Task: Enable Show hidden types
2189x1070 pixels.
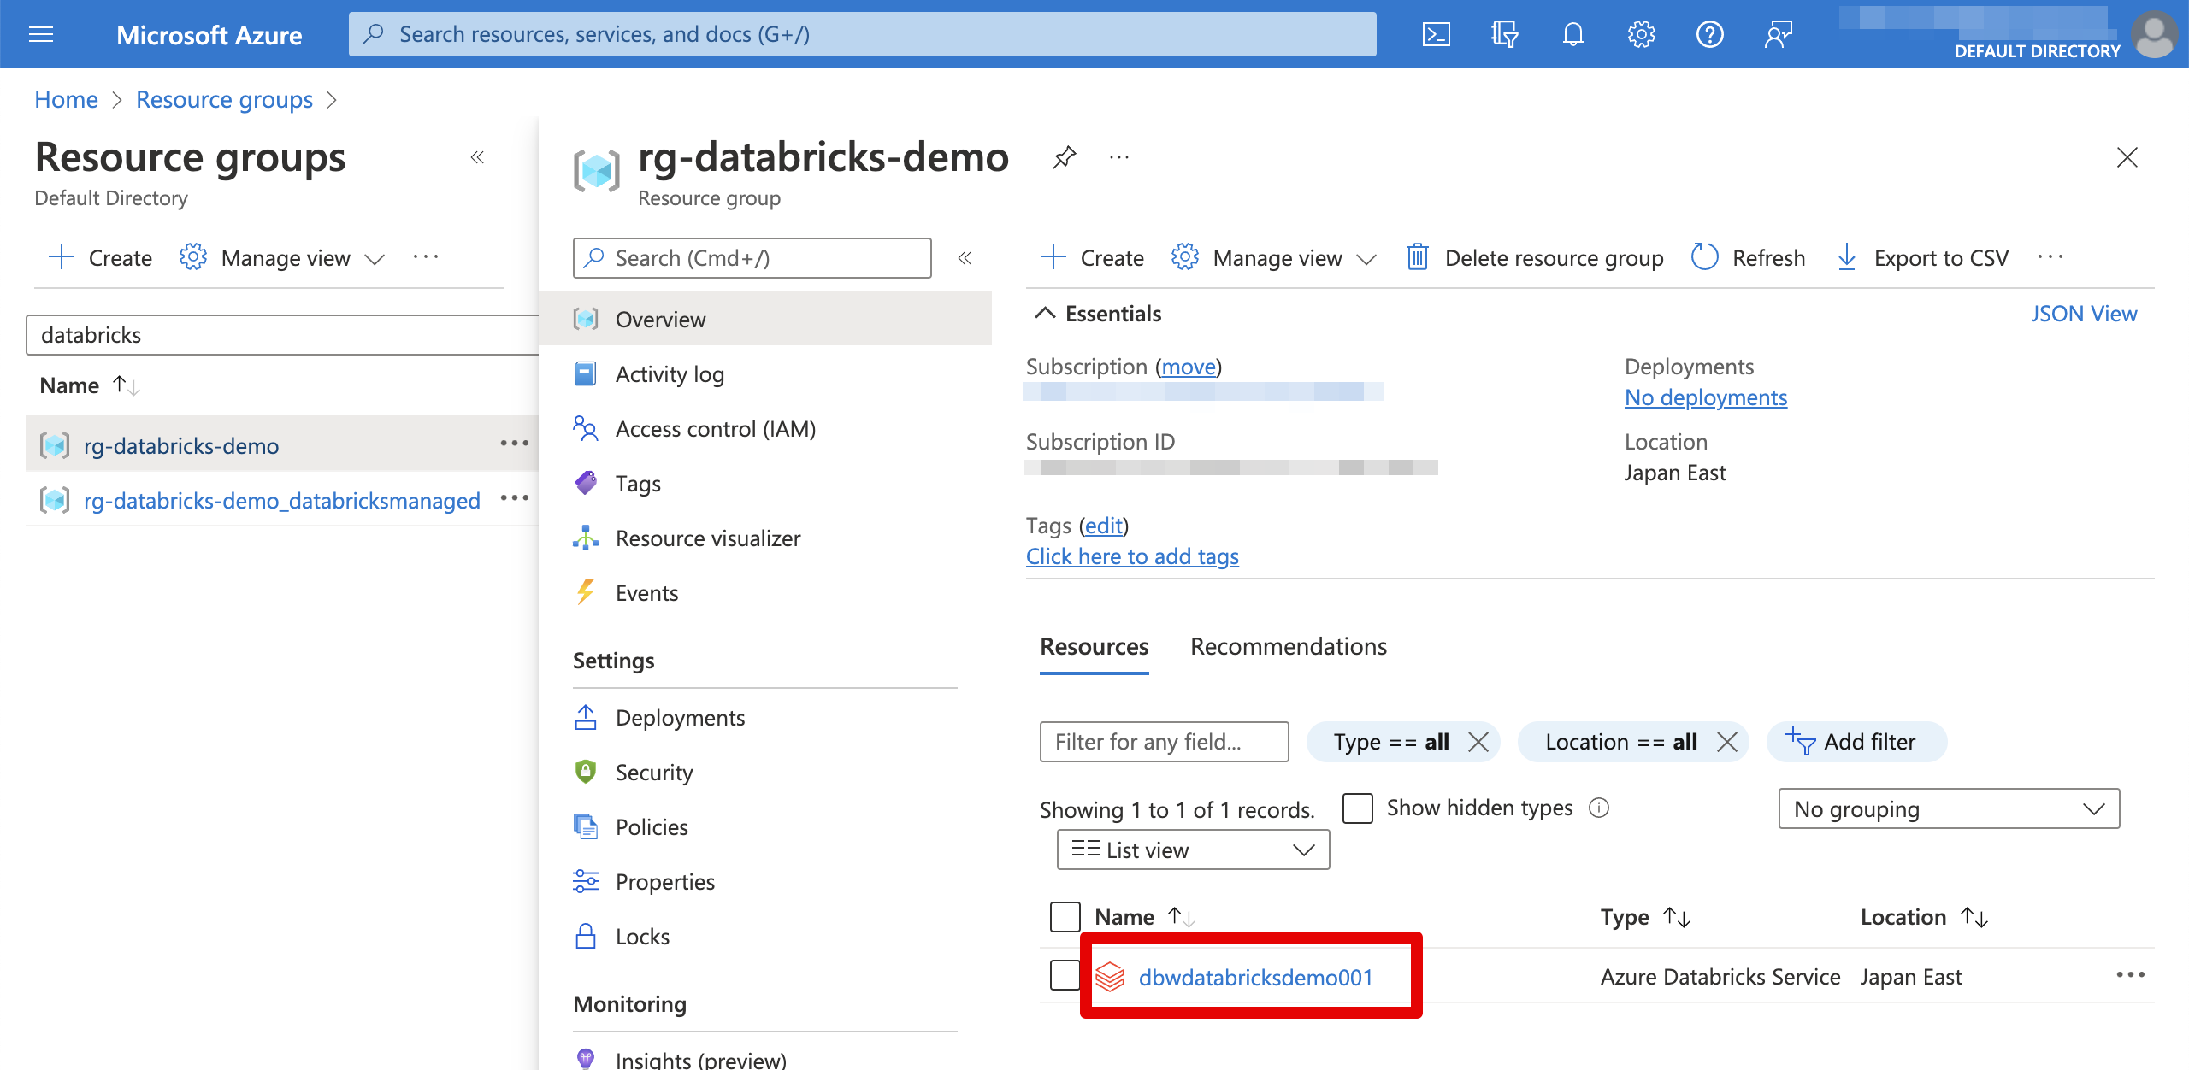Action: (x=1357, y=808)
